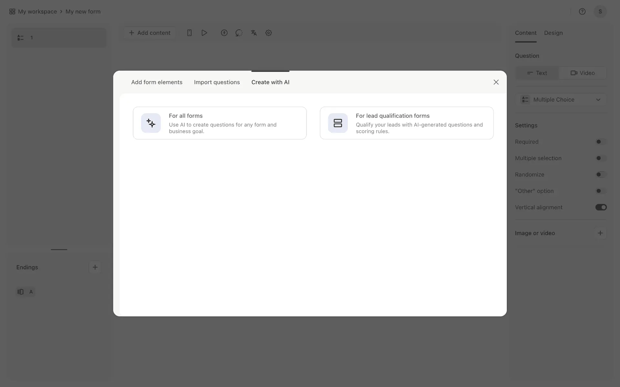Select question 1 in the sidebar
This screenshot has height=387, width=620.
[x=59, y=38]
